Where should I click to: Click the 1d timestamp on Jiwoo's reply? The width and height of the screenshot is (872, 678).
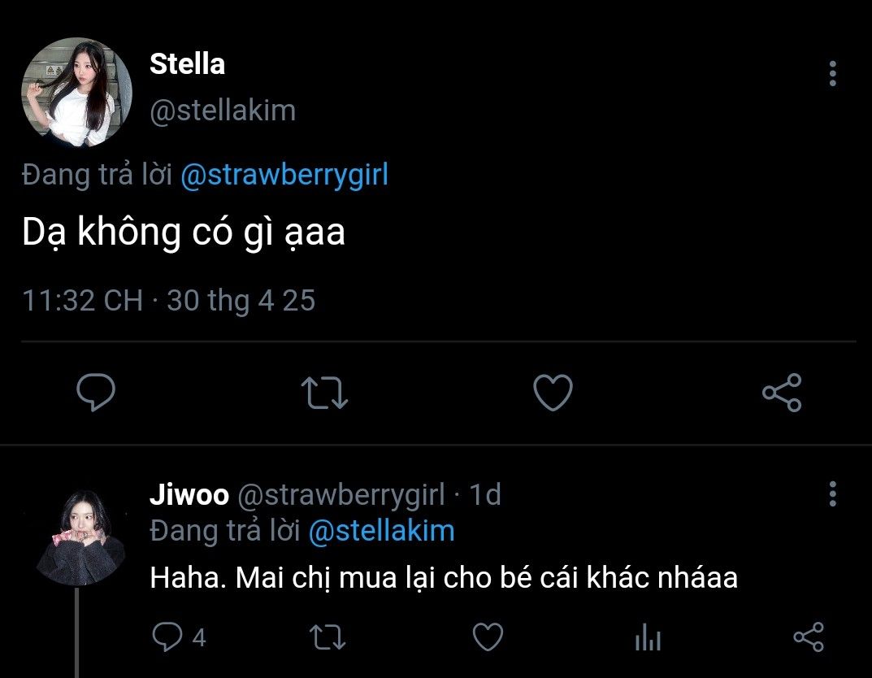485,494
